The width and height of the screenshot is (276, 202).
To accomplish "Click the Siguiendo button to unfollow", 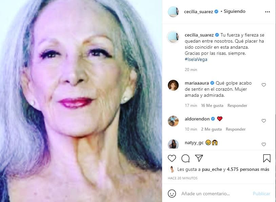I will pos(234,11).
